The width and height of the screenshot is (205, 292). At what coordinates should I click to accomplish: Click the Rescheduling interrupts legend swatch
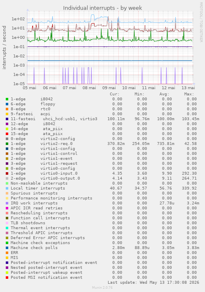pyautogui.click(x=7, y=213)
